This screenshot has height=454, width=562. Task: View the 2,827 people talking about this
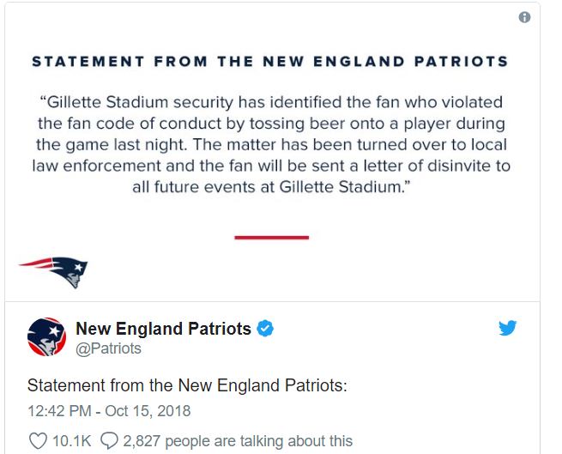click(x=238, y=441)
